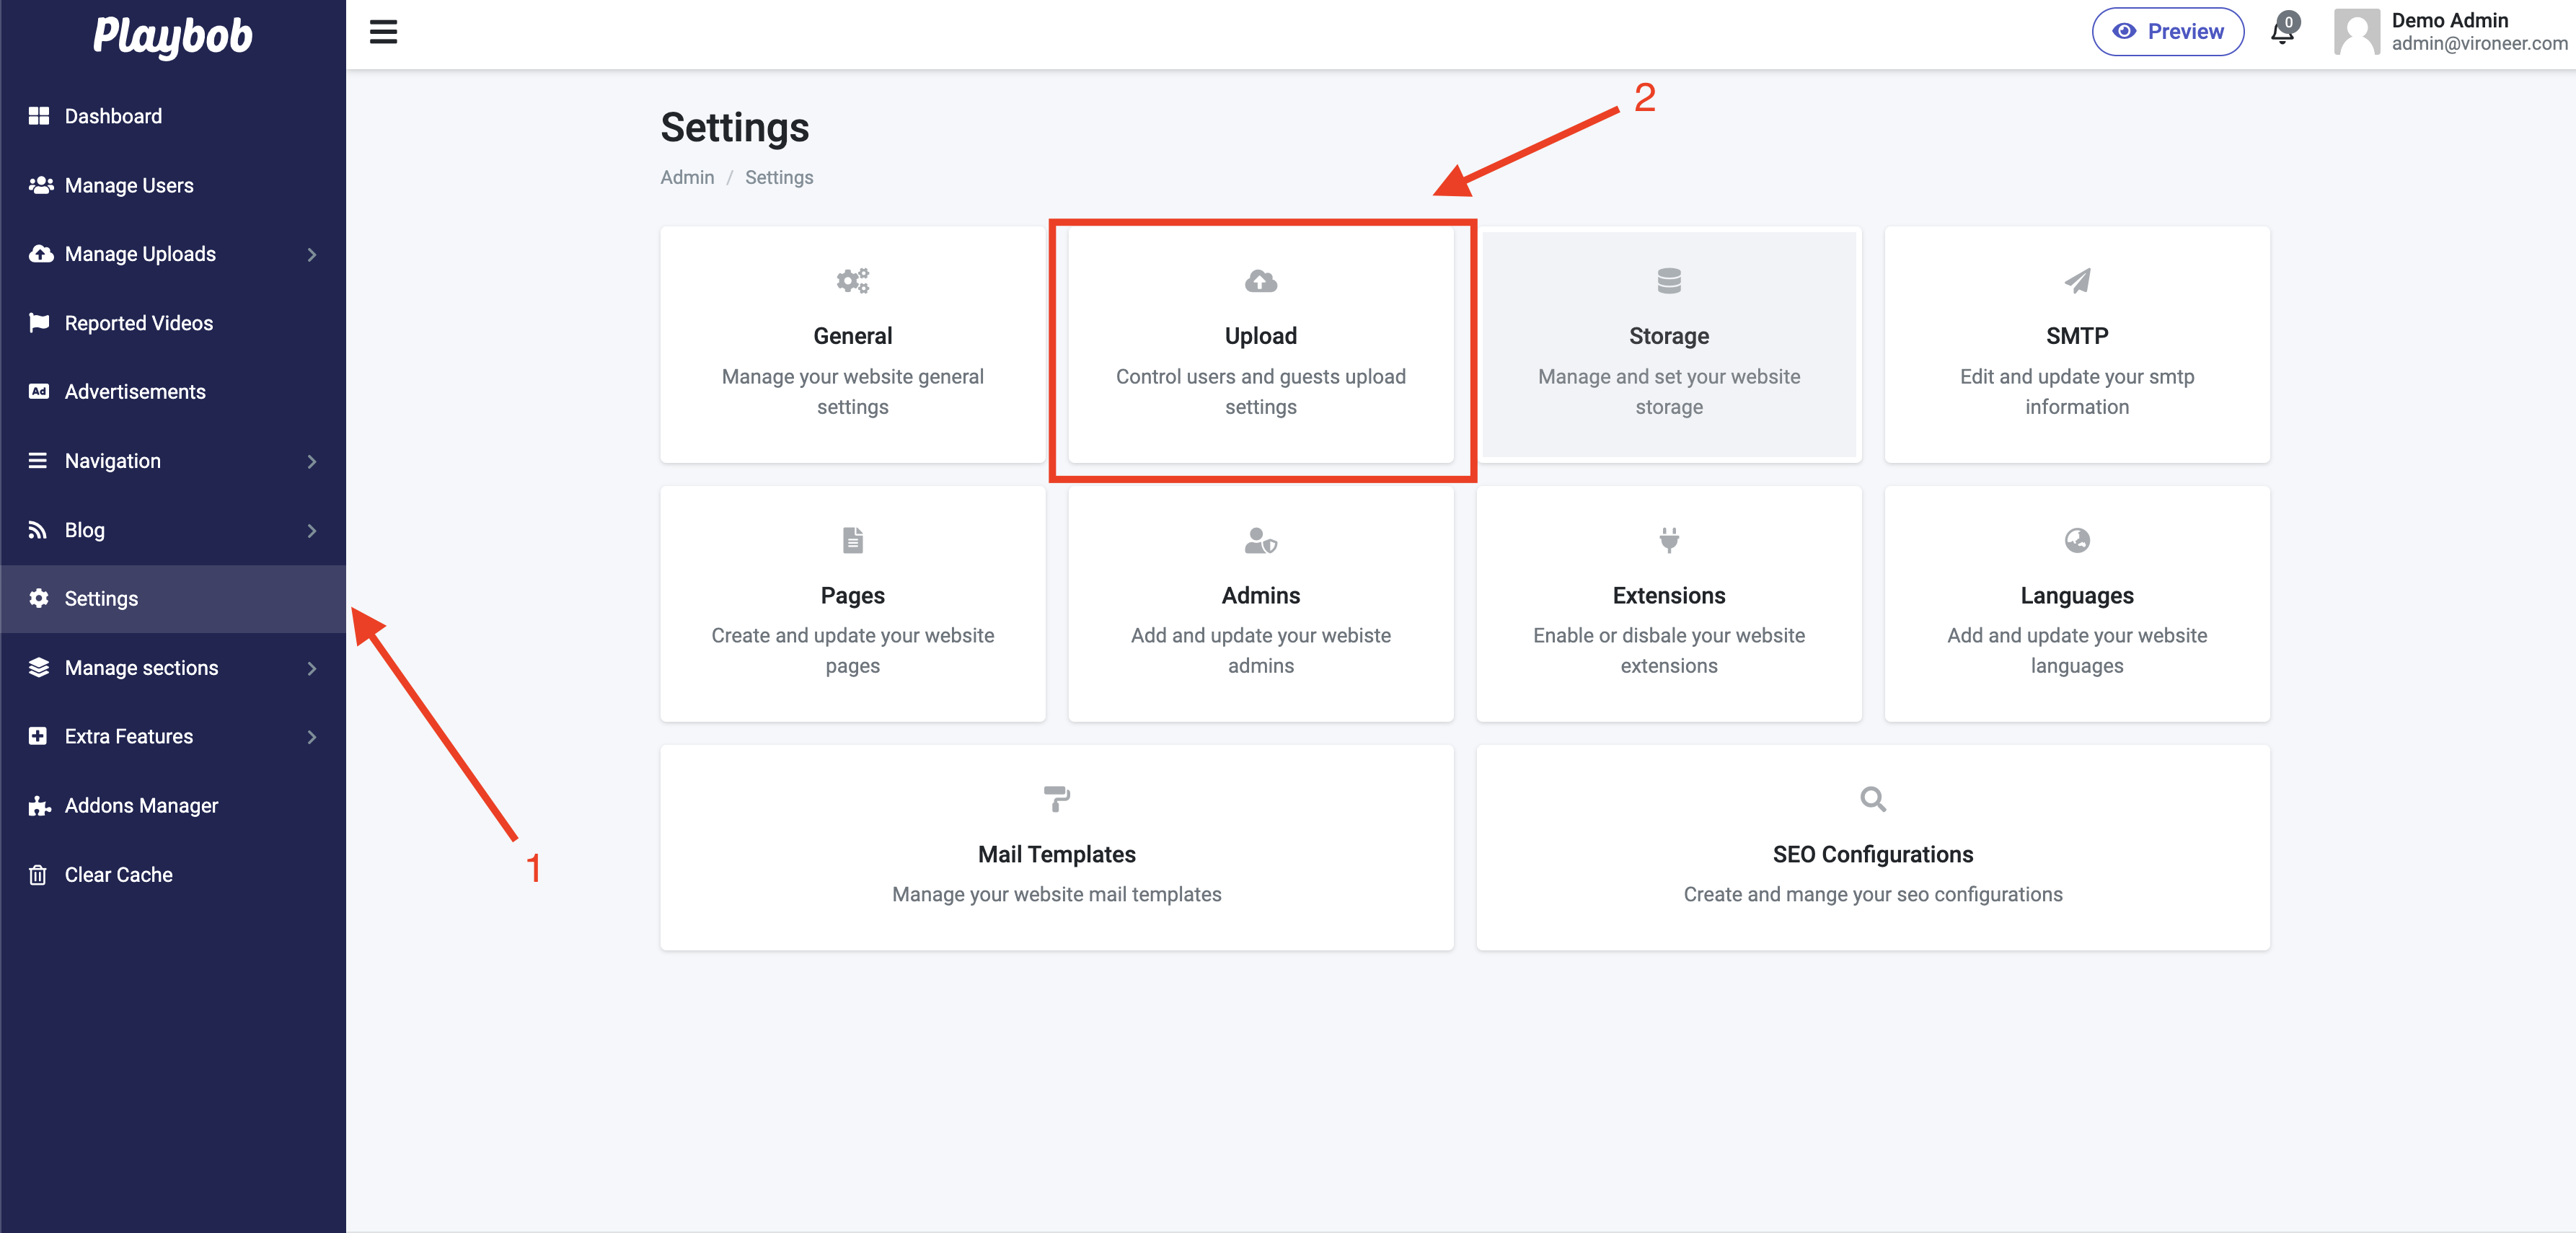Click the Clear Cache trash icon

click(38, 875)
